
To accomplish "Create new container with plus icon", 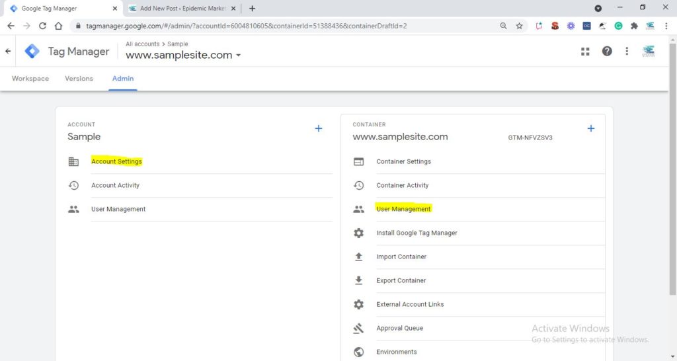I will (590, 128).
